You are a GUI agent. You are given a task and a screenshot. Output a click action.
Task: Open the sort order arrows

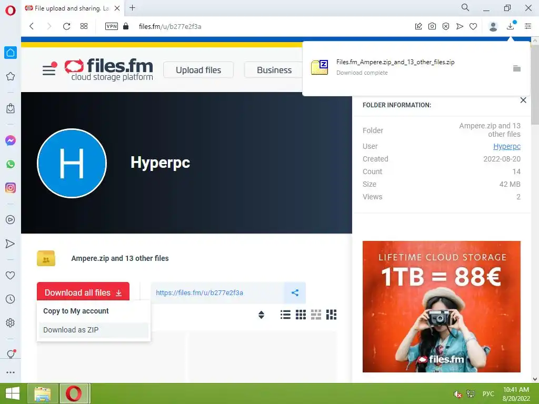tap(261, 315)
